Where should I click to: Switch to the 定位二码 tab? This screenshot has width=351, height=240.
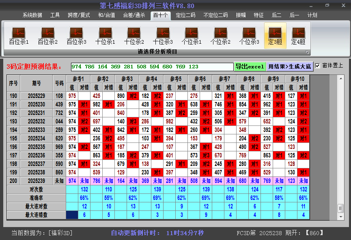click(185, 15)
